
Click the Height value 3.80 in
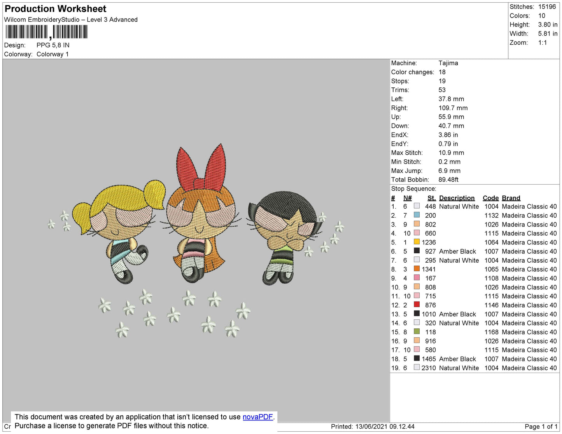pos(548,24)
